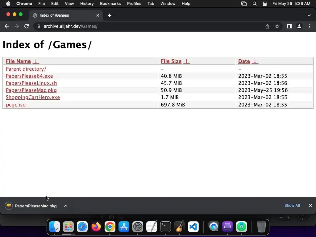Open a new tab with plus button
Viewport: 316px width, 237px height.
pyautogui.click(x=110, y=15)
